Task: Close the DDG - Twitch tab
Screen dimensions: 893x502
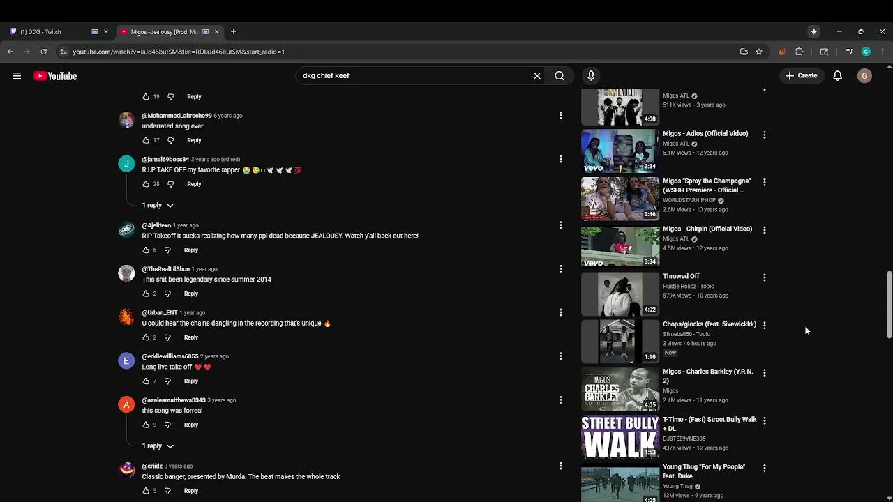Action: (106, 31)
